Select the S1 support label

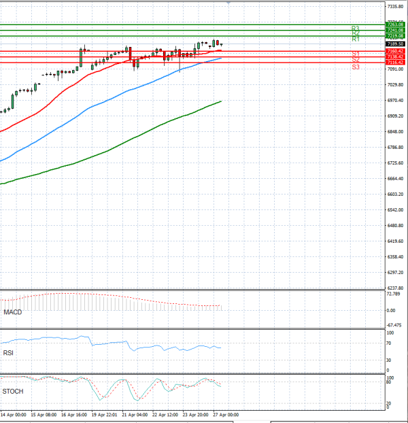pos(355,54)
